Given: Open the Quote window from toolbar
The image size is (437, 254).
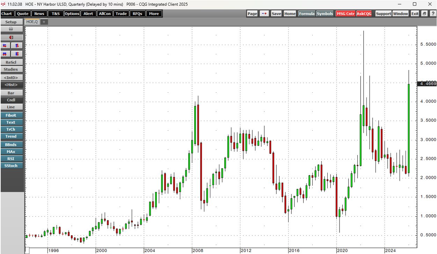Looking at the screenshot, I should [x=23, y=14].
